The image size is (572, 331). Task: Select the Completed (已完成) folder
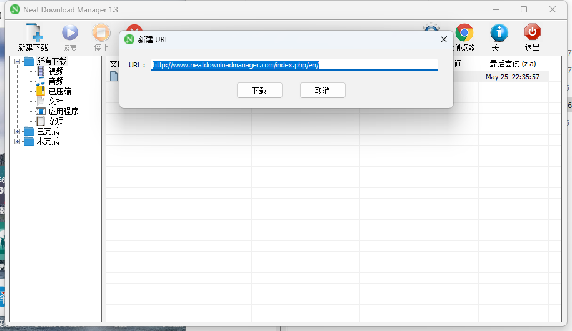(x=48, y=131)
